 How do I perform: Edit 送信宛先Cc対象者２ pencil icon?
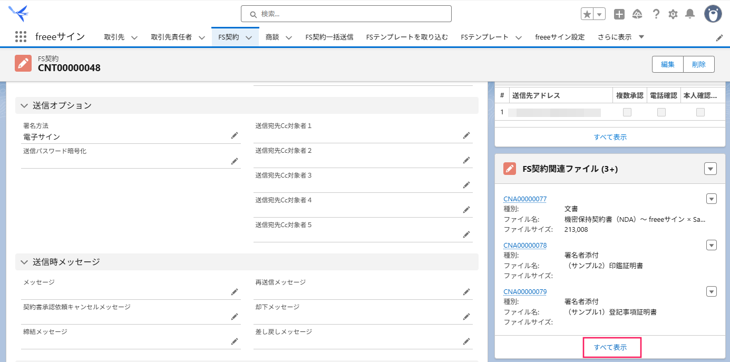[x=466, y=160]
